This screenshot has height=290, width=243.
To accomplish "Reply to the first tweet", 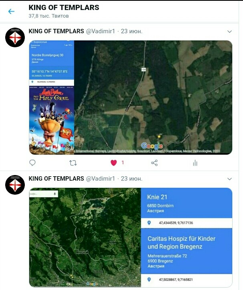I will coord(32,163).
